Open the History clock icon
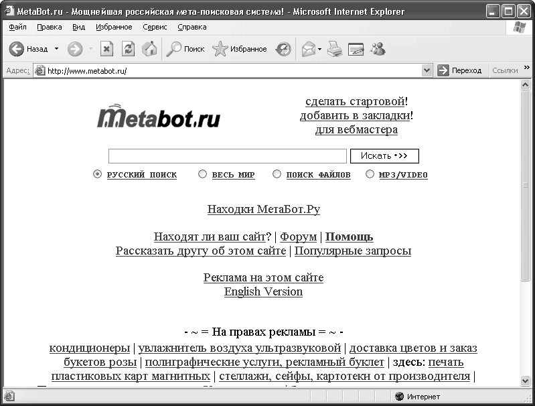Screen dimensions: 535x406 point(283,49)
